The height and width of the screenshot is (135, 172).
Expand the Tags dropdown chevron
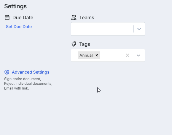(138, 55)
